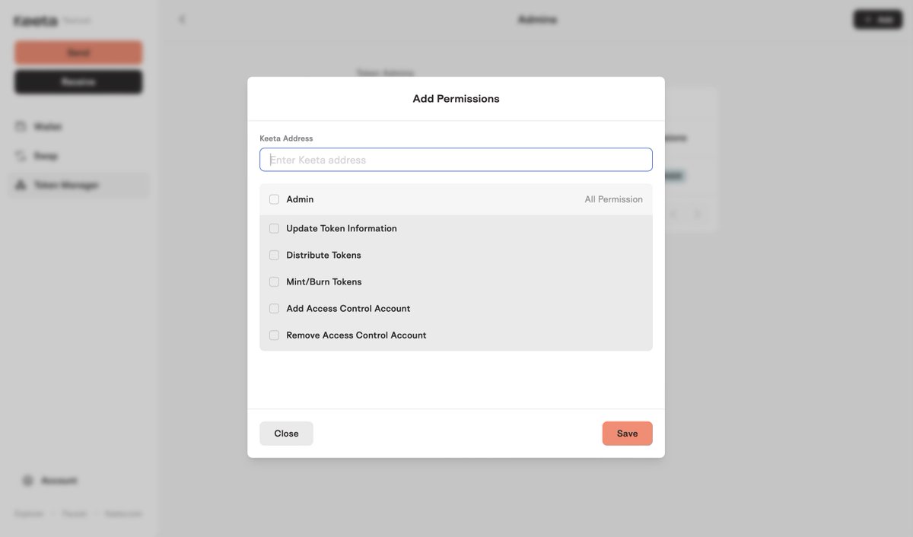
Task: Go back using the left chevron
Action: [182, 19]
